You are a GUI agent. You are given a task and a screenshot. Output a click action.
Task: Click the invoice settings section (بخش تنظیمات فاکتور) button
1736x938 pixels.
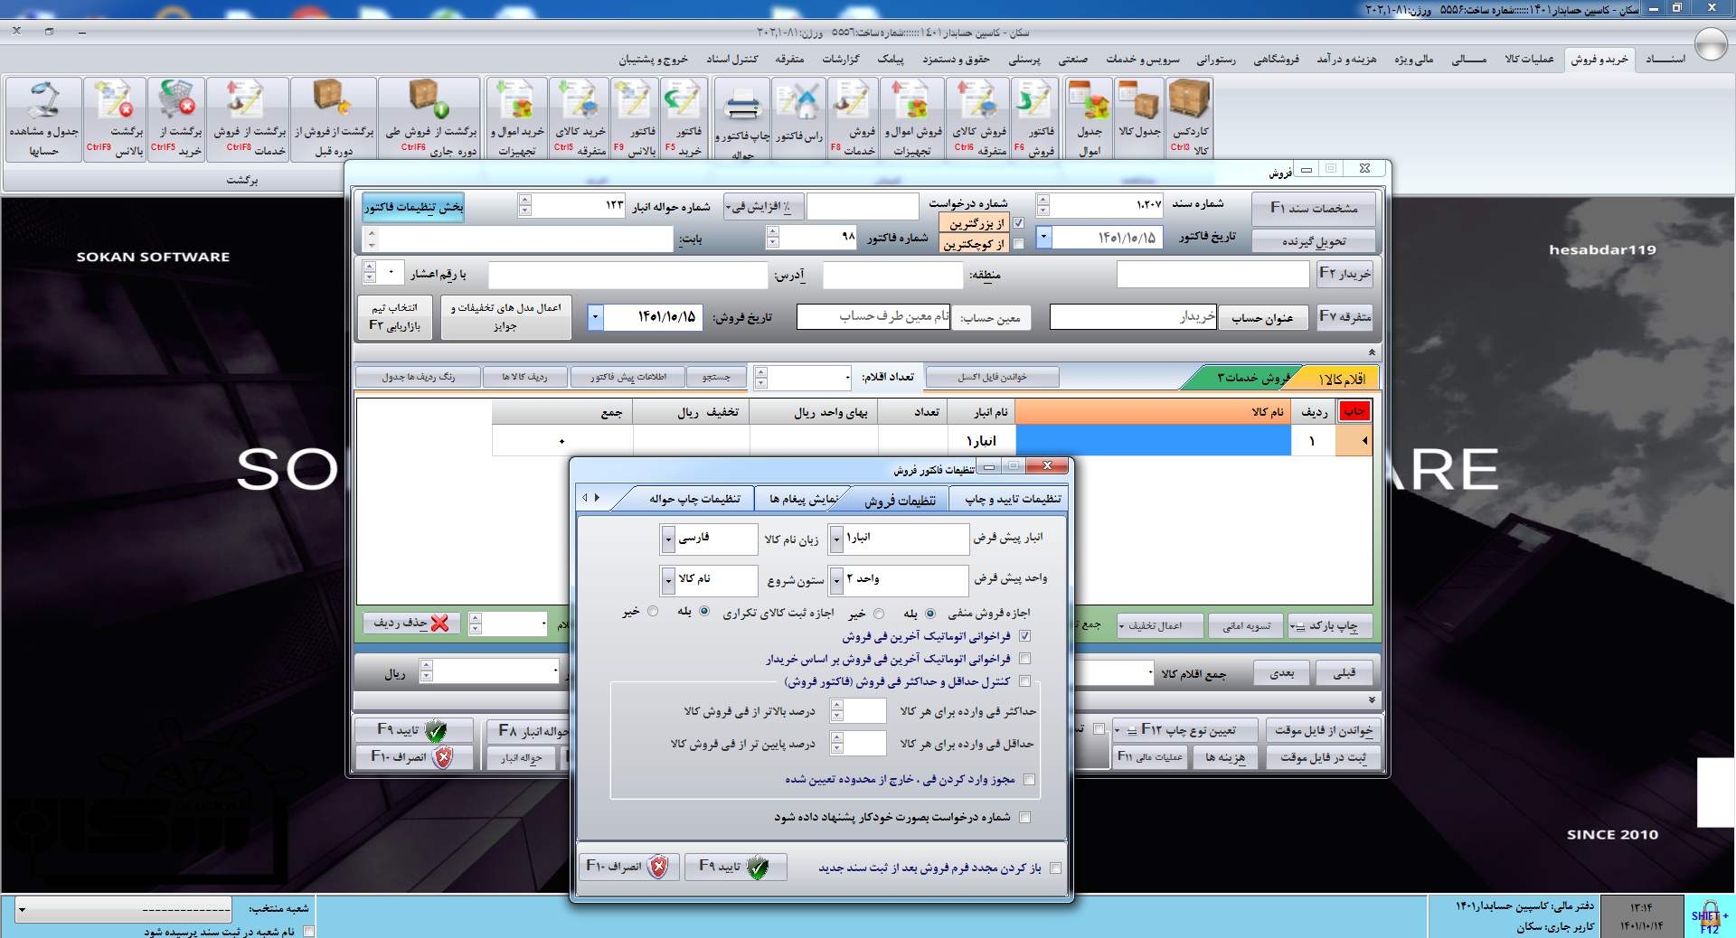pos(412,207)
